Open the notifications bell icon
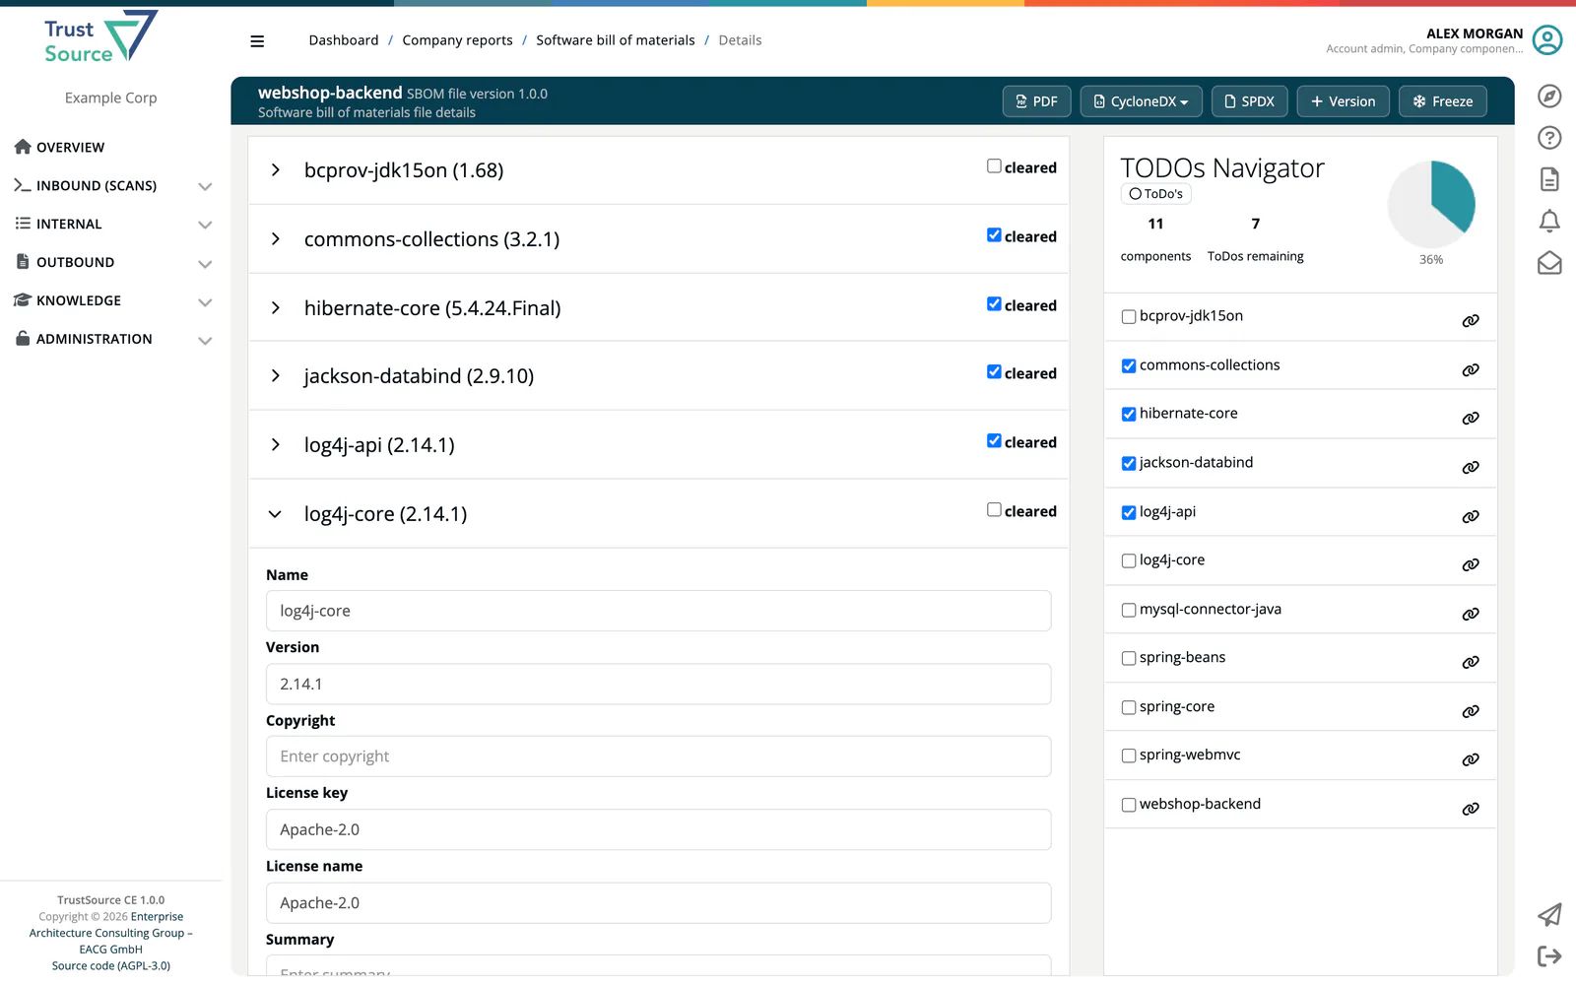Viewport: 1576px width, 985px height. (1549, 221)
